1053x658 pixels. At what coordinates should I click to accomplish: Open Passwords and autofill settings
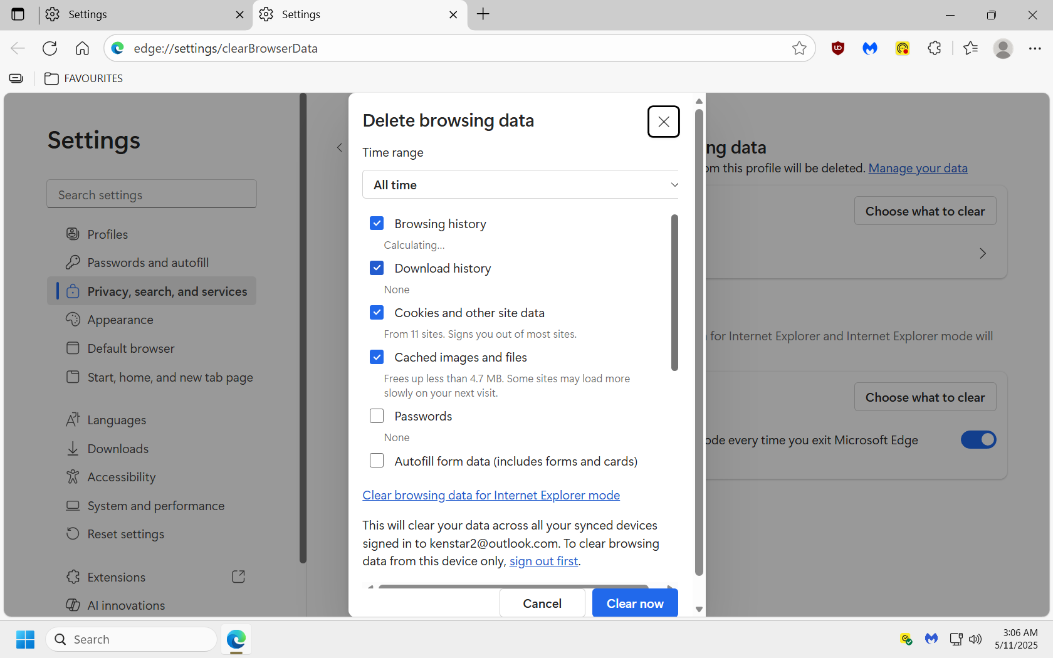(152, 263)
